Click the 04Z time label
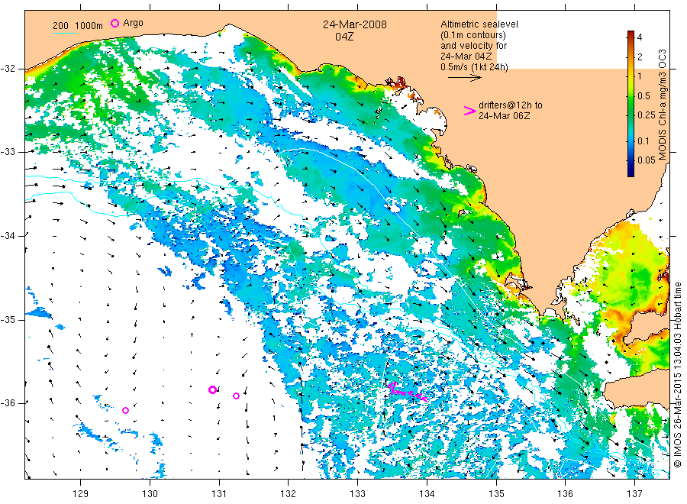 (344, 37)
